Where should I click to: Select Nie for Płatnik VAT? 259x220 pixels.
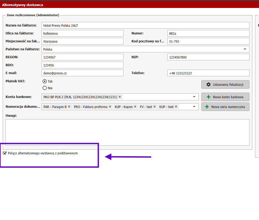(45, 88)
